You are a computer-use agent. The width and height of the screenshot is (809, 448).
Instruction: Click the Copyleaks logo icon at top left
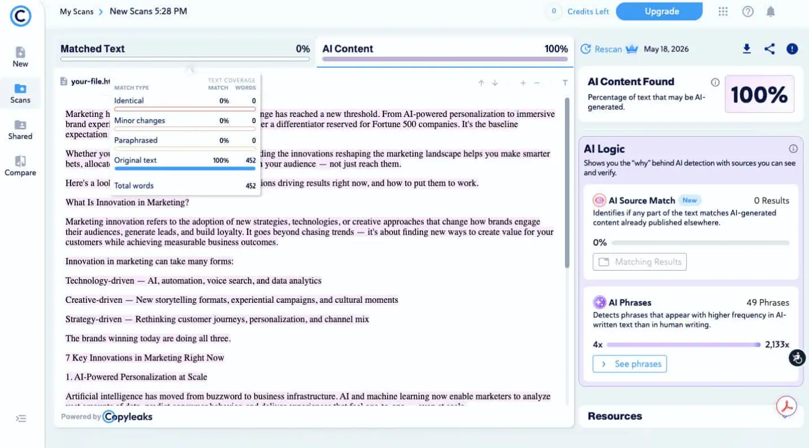click(20, 16)
